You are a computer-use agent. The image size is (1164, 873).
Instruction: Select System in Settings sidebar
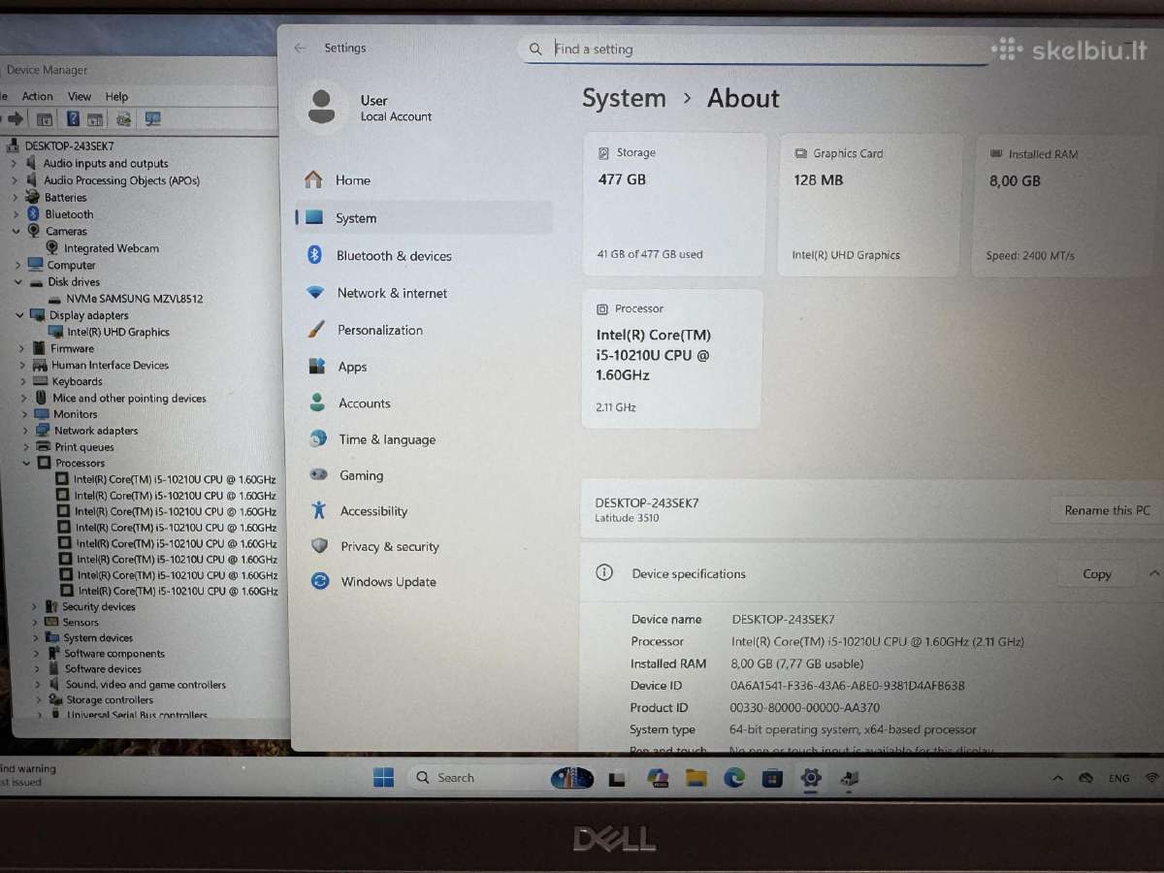click(x=423, y=218)
